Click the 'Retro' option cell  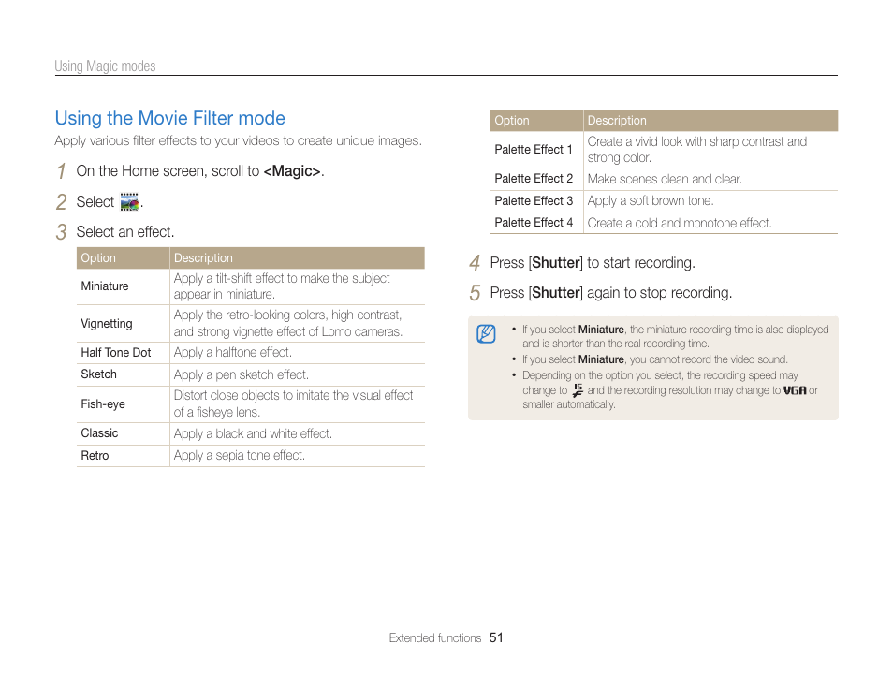coord(123,455)
